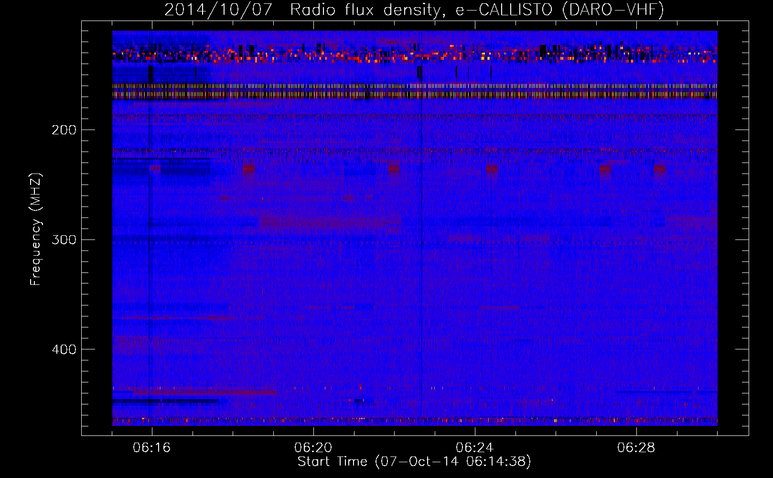
Task: Select the '400' frequency axis label
Action: (x=64, y=349)
